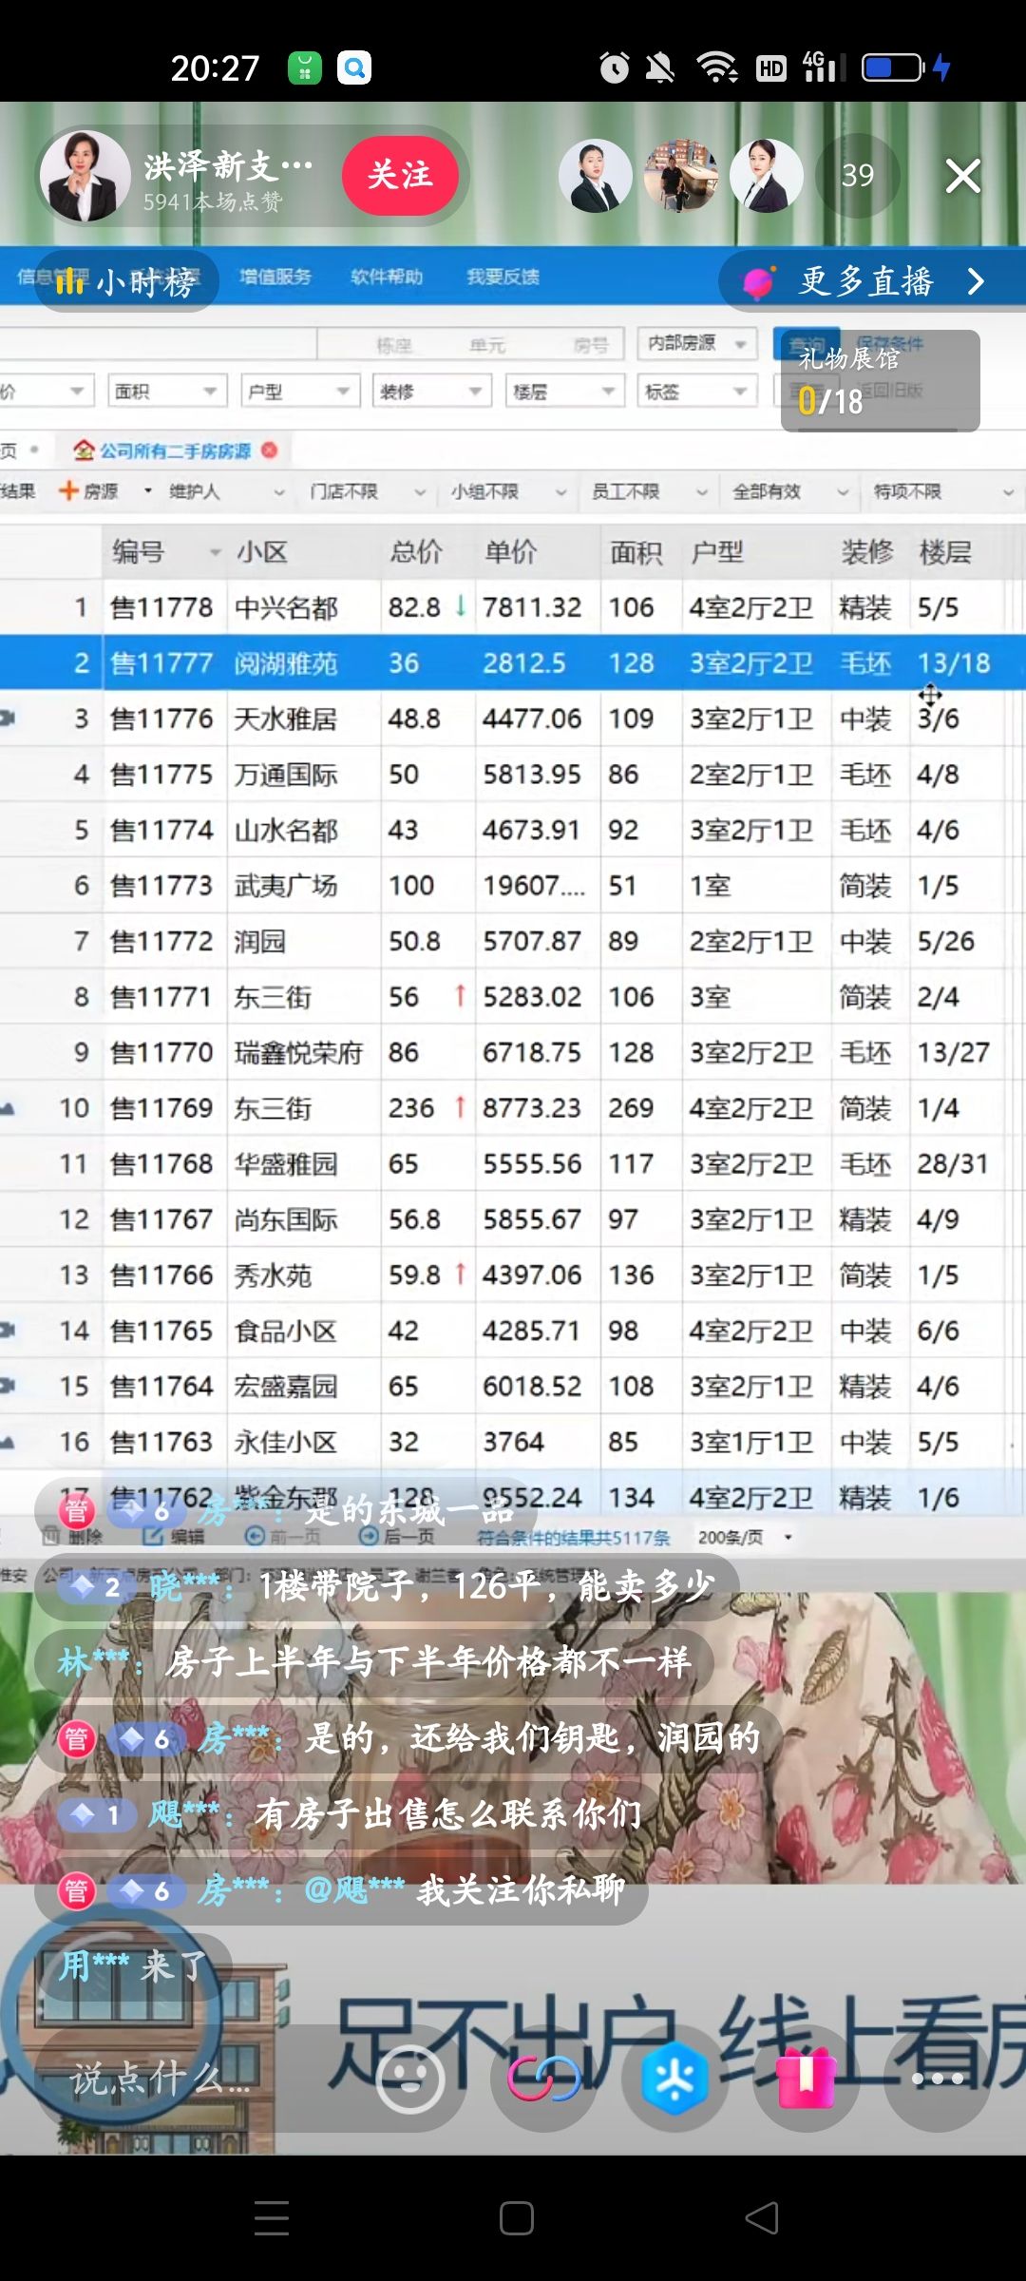Tap the first viewer avatar

(x=596, y=175)
